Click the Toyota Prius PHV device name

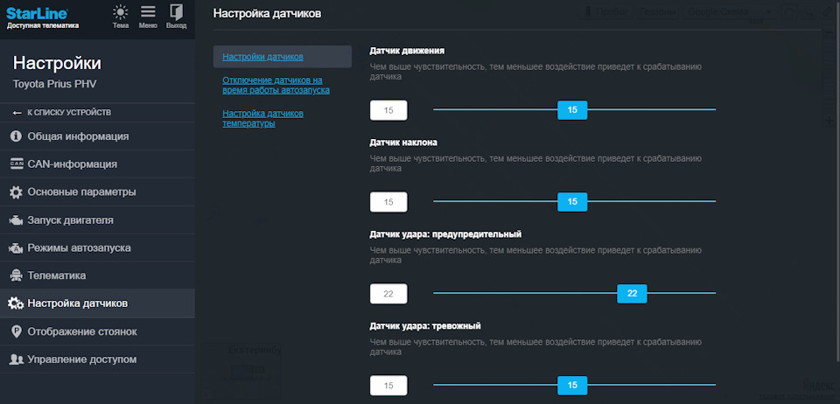tap(54, 84)
